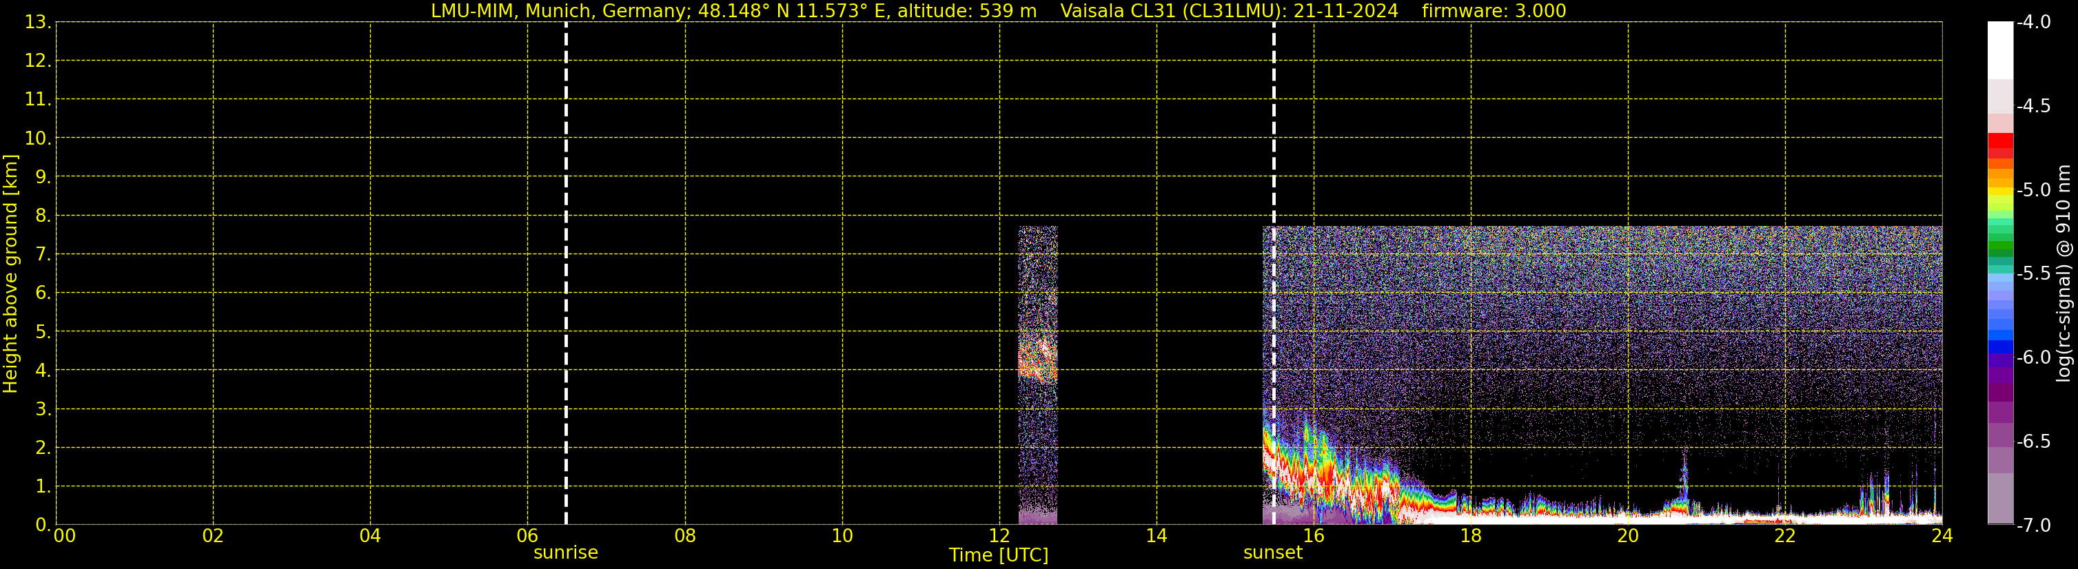The width and height of the screenshot is (2078, 569).
Task: Click the time axis tick label 08
Action: [685, 536]
